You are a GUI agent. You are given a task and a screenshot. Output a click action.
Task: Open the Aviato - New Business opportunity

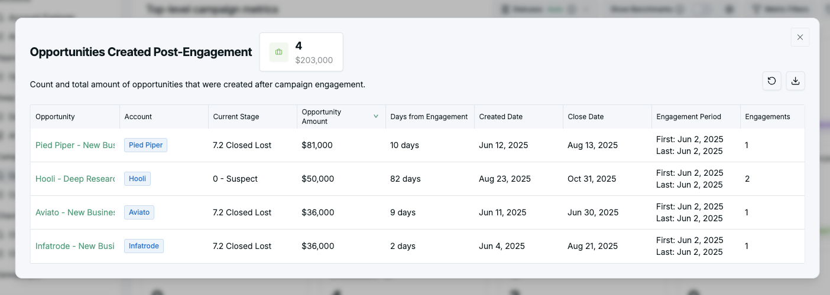[75, 212]
